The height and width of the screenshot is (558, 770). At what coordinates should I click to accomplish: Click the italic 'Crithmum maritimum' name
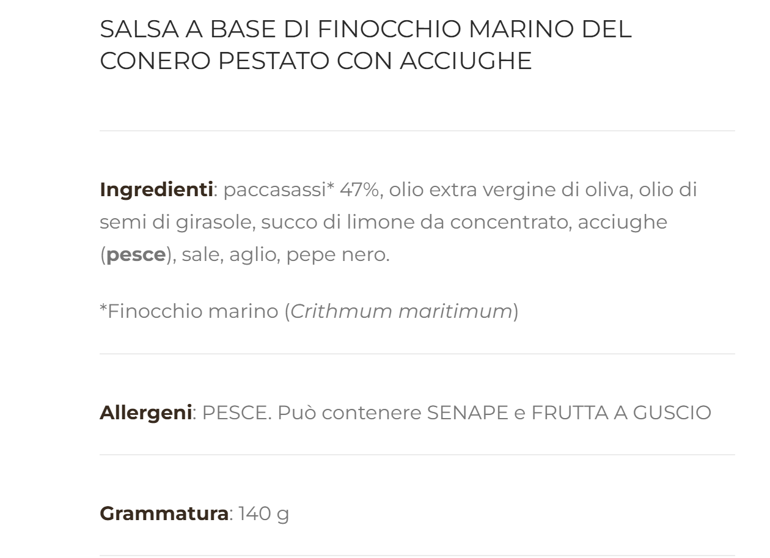click(x=401, y=312)
